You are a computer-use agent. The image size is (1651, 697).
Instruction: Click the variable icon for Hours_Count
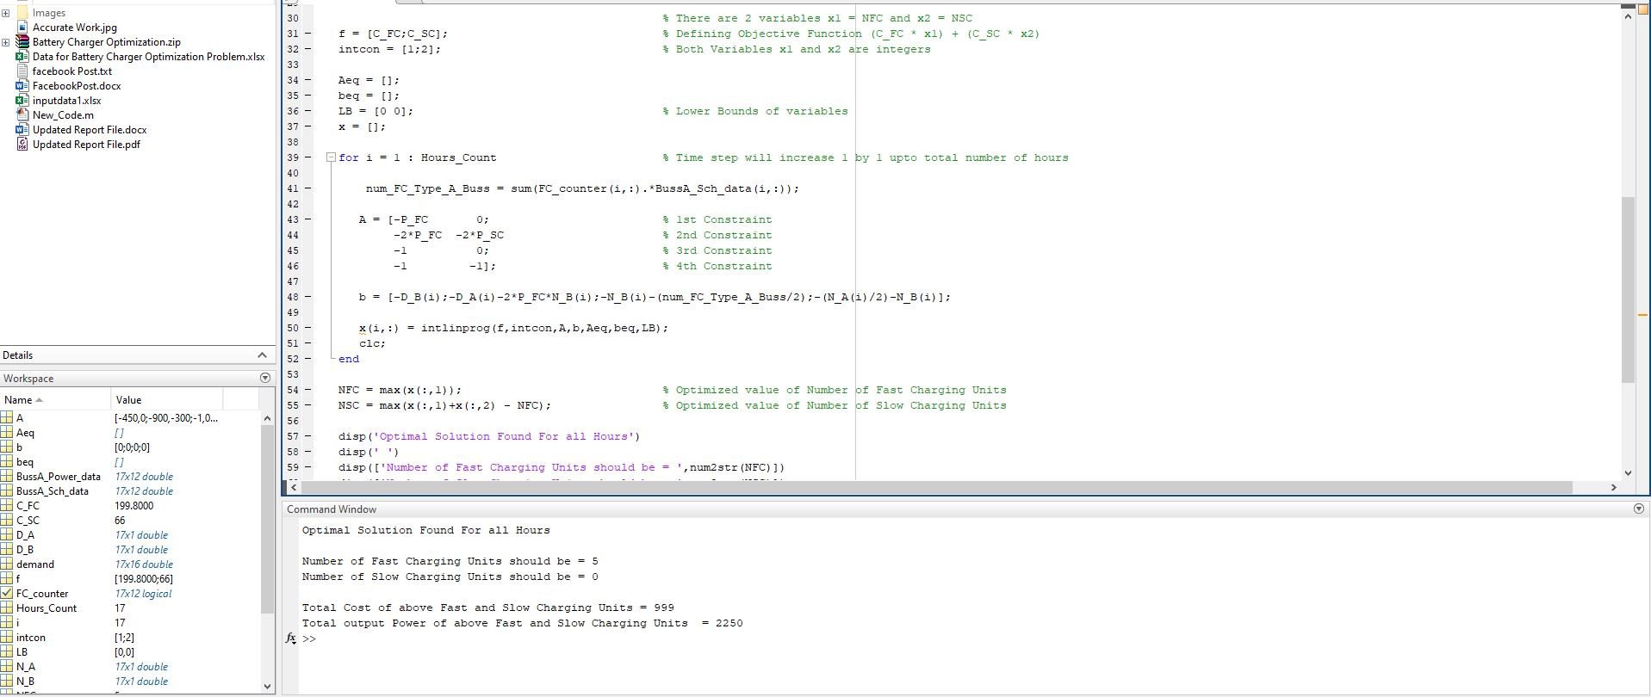[x=7, y=608]
